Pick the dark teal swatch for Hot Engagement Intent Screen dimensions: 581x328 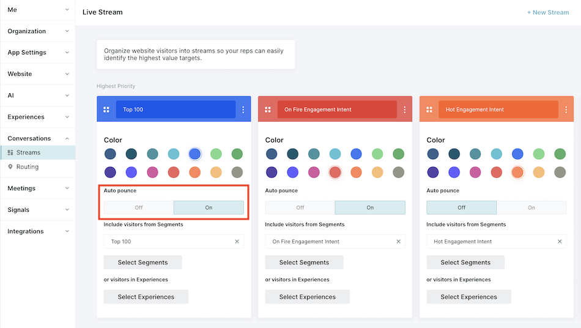[x=454, y=154]
